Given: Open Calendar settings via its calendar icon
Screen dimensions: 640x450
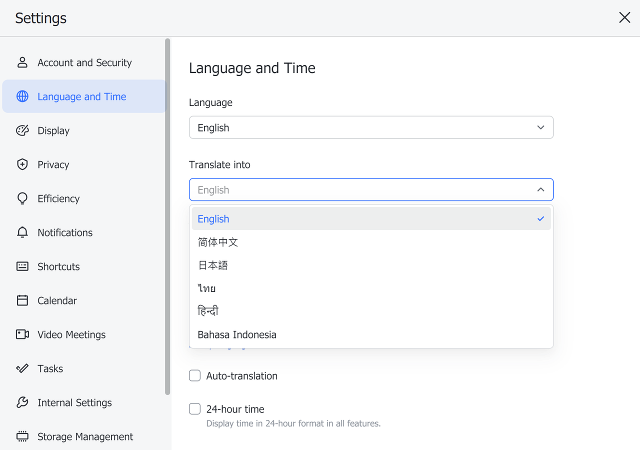Looking at the screenshot, I should point(22,300).
